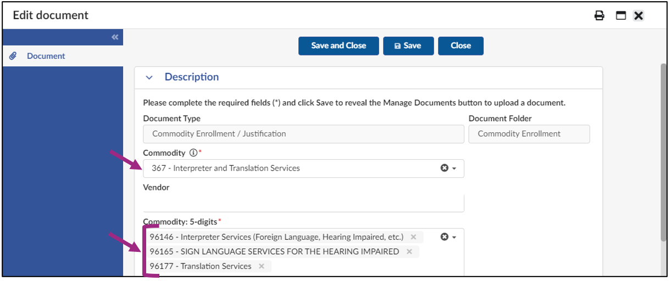Click the 96146 Interpreter Services tag text
Viewport: 671px width, 281px height.
276,237
